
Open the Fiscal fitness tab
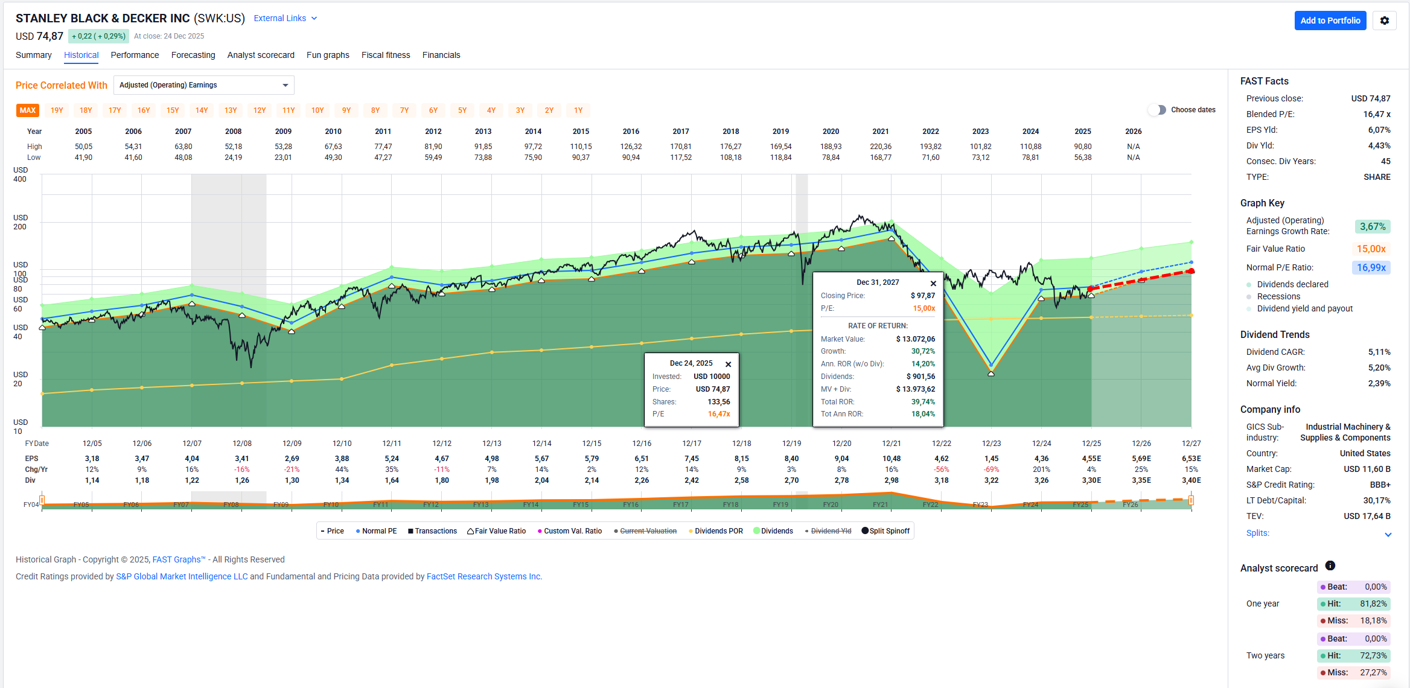pyautogui.click(x=386, y=55)
